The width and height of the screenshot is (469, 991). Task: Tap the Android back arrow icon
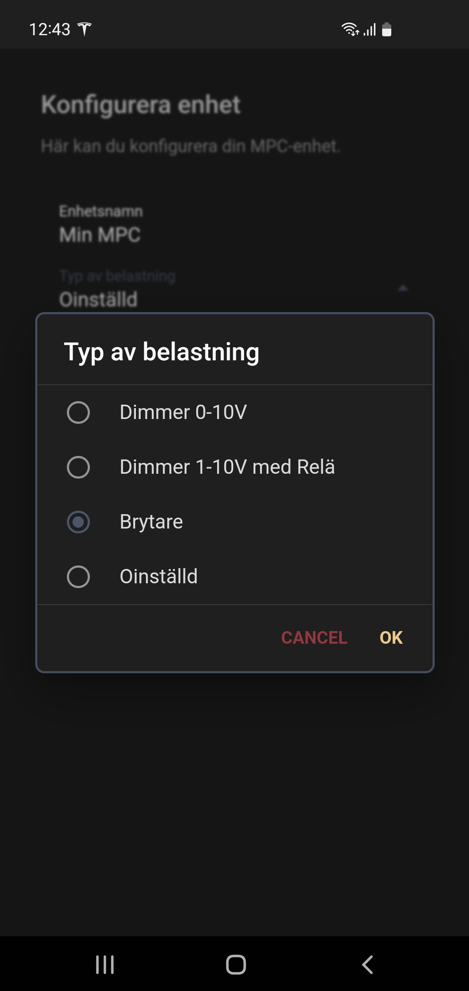[x=367, y=964]
